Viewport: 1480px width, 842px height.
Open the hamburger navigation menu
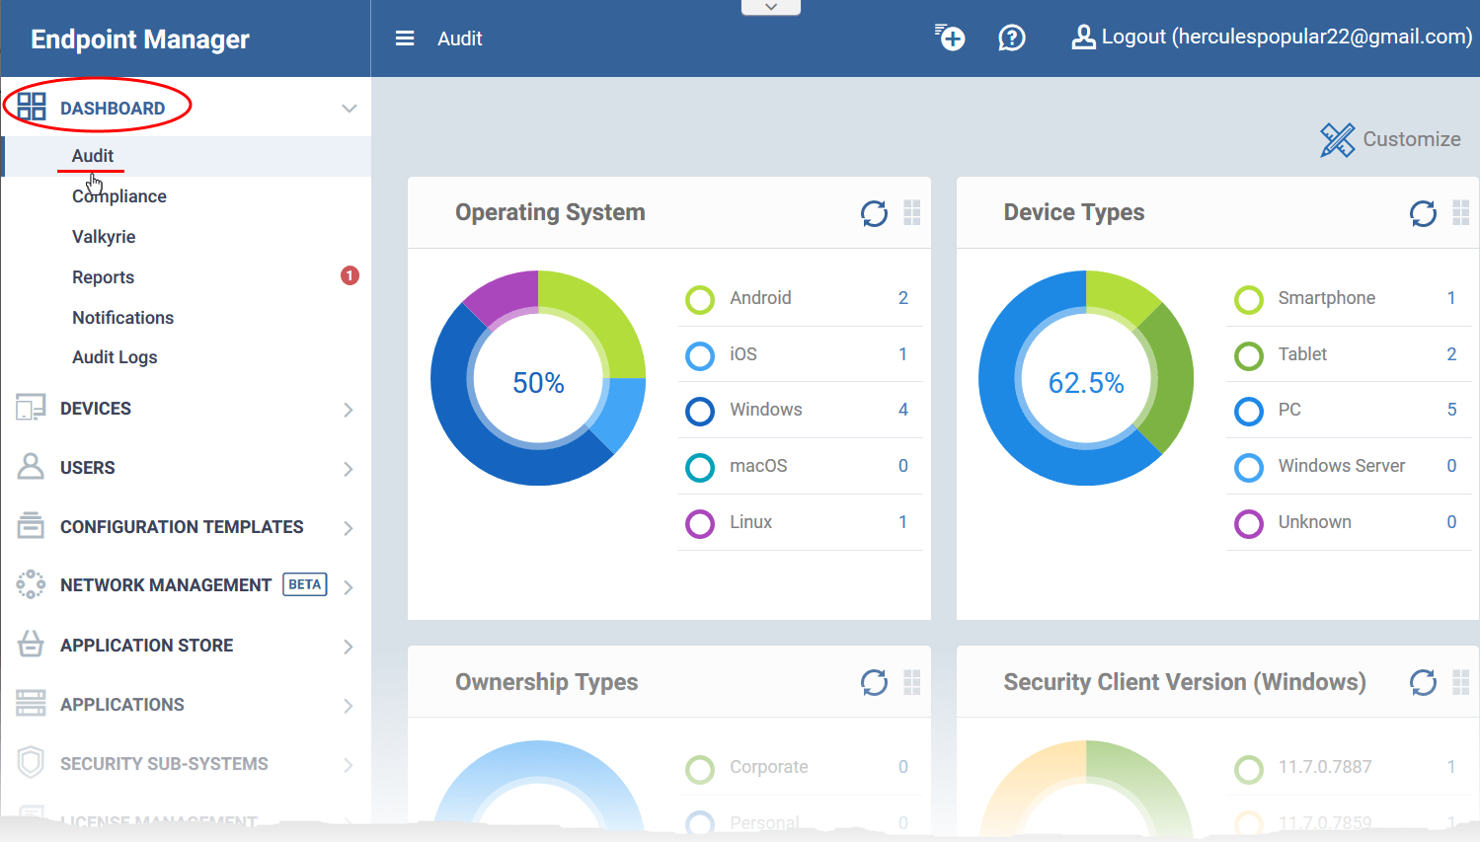click(x=404, y=38)
